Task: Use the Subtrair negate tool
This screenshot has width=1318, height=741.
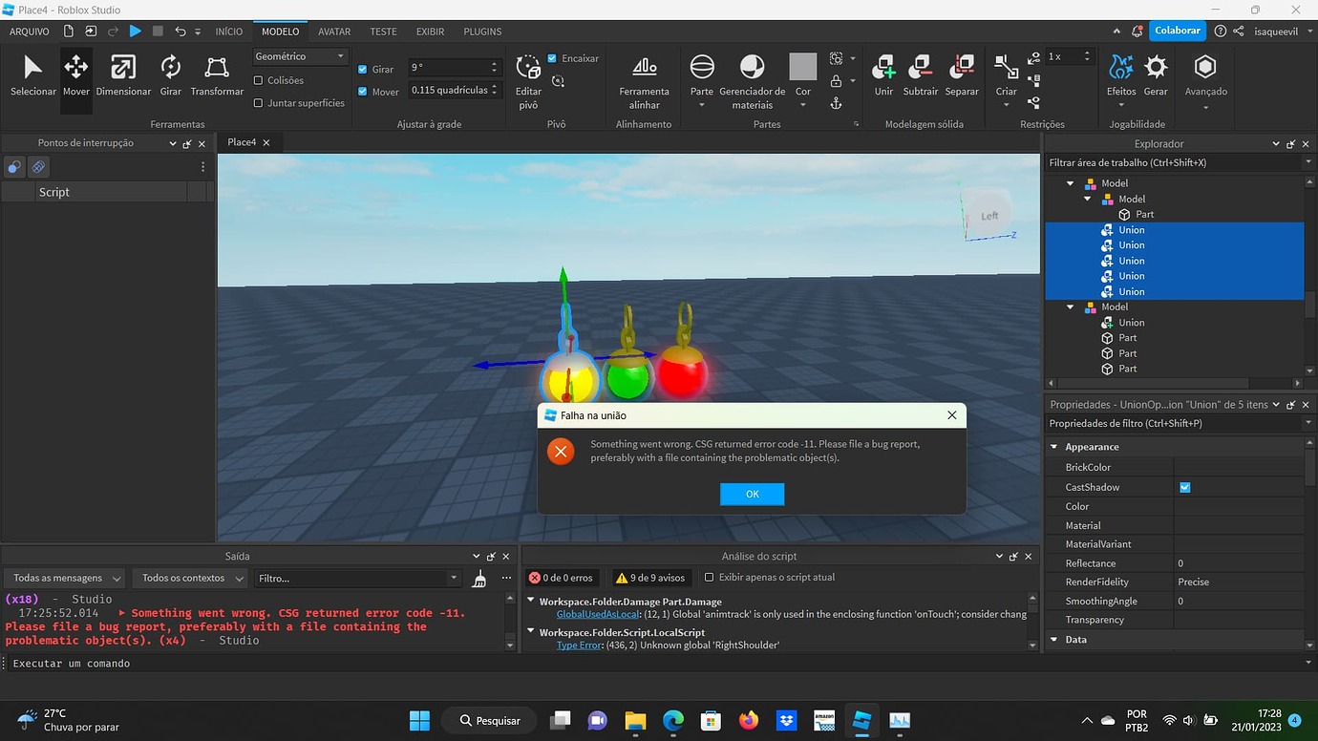Action: [921, 76]
